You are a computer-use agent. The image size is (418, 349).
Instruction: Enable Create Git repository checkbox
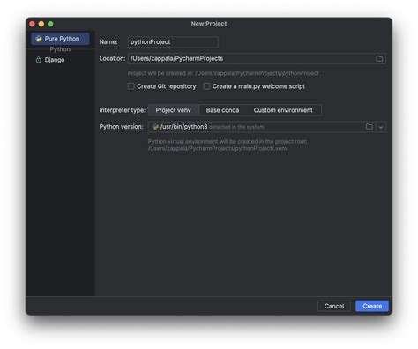point(131,86)
